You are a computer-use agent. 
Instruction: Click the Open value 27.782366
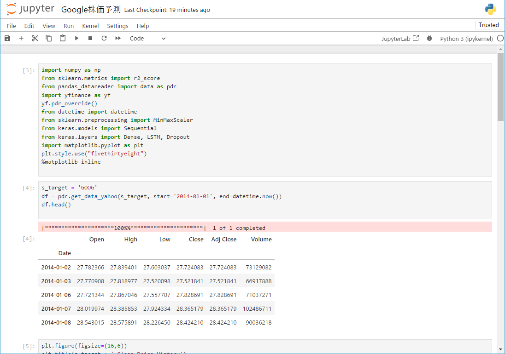point(90,267)
